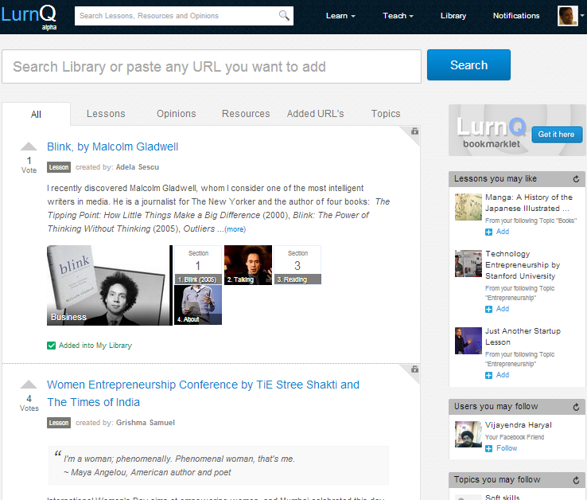Viewport: 587px width, 500px height.
Task: Switch to the Opinions tab
Action: point(177,114)
